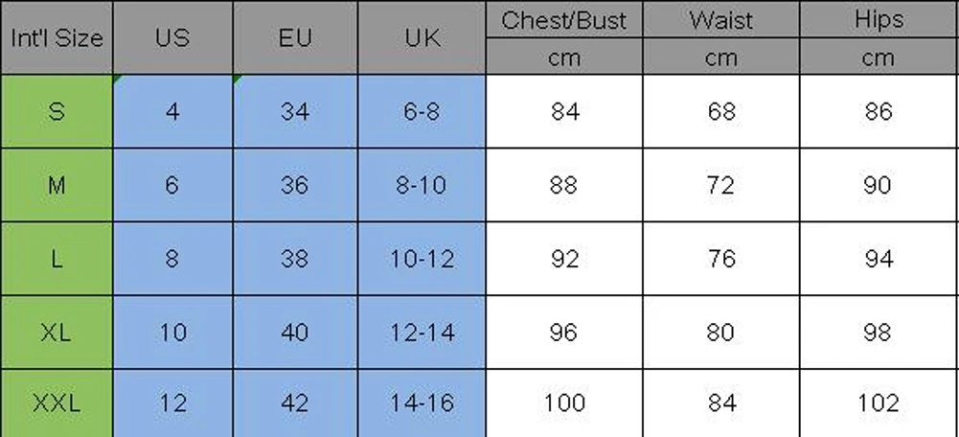Click the green triangle indicator in EU 34 cell
Viewport: 959px width, 437px height.
click(x=238, y=79)
